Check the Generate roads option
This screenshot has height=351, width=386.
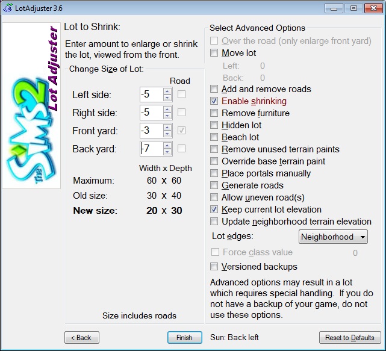click(x=214, y=185)
